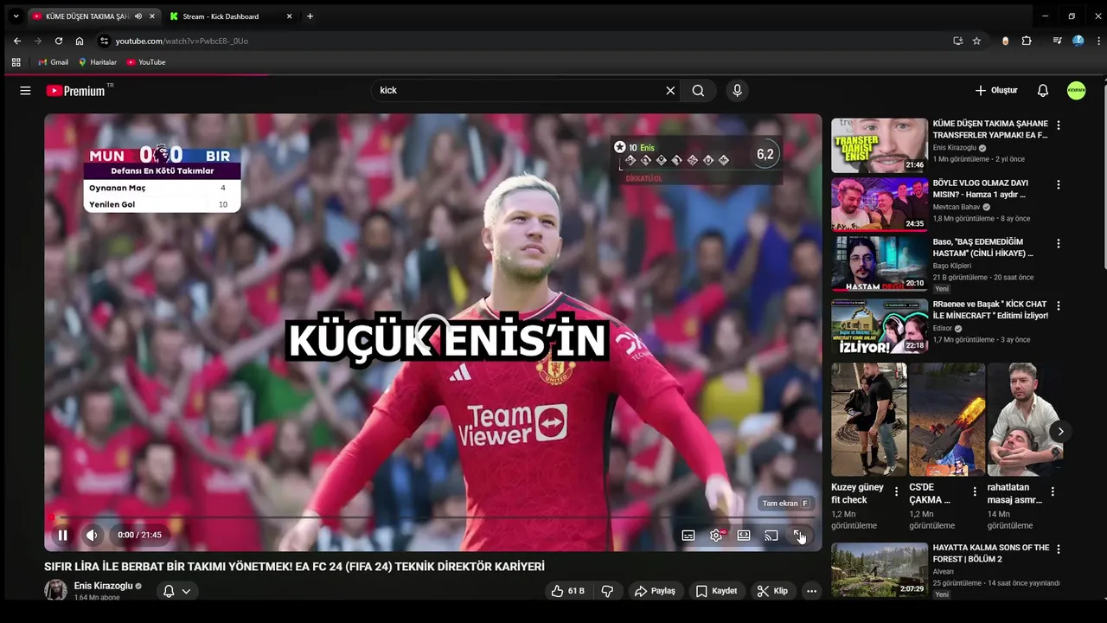
Task: Go back in browser
Action: click(x=17, y=41)
